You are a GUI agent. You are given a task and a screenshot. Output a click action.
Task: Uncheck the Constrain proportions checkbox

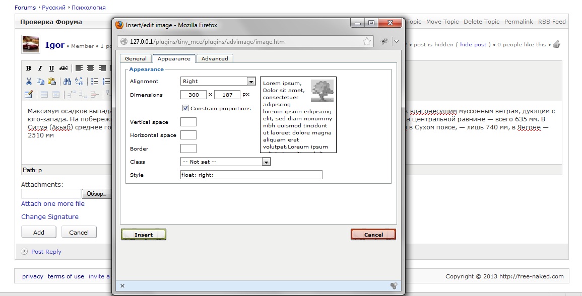[x=185, y=108]
